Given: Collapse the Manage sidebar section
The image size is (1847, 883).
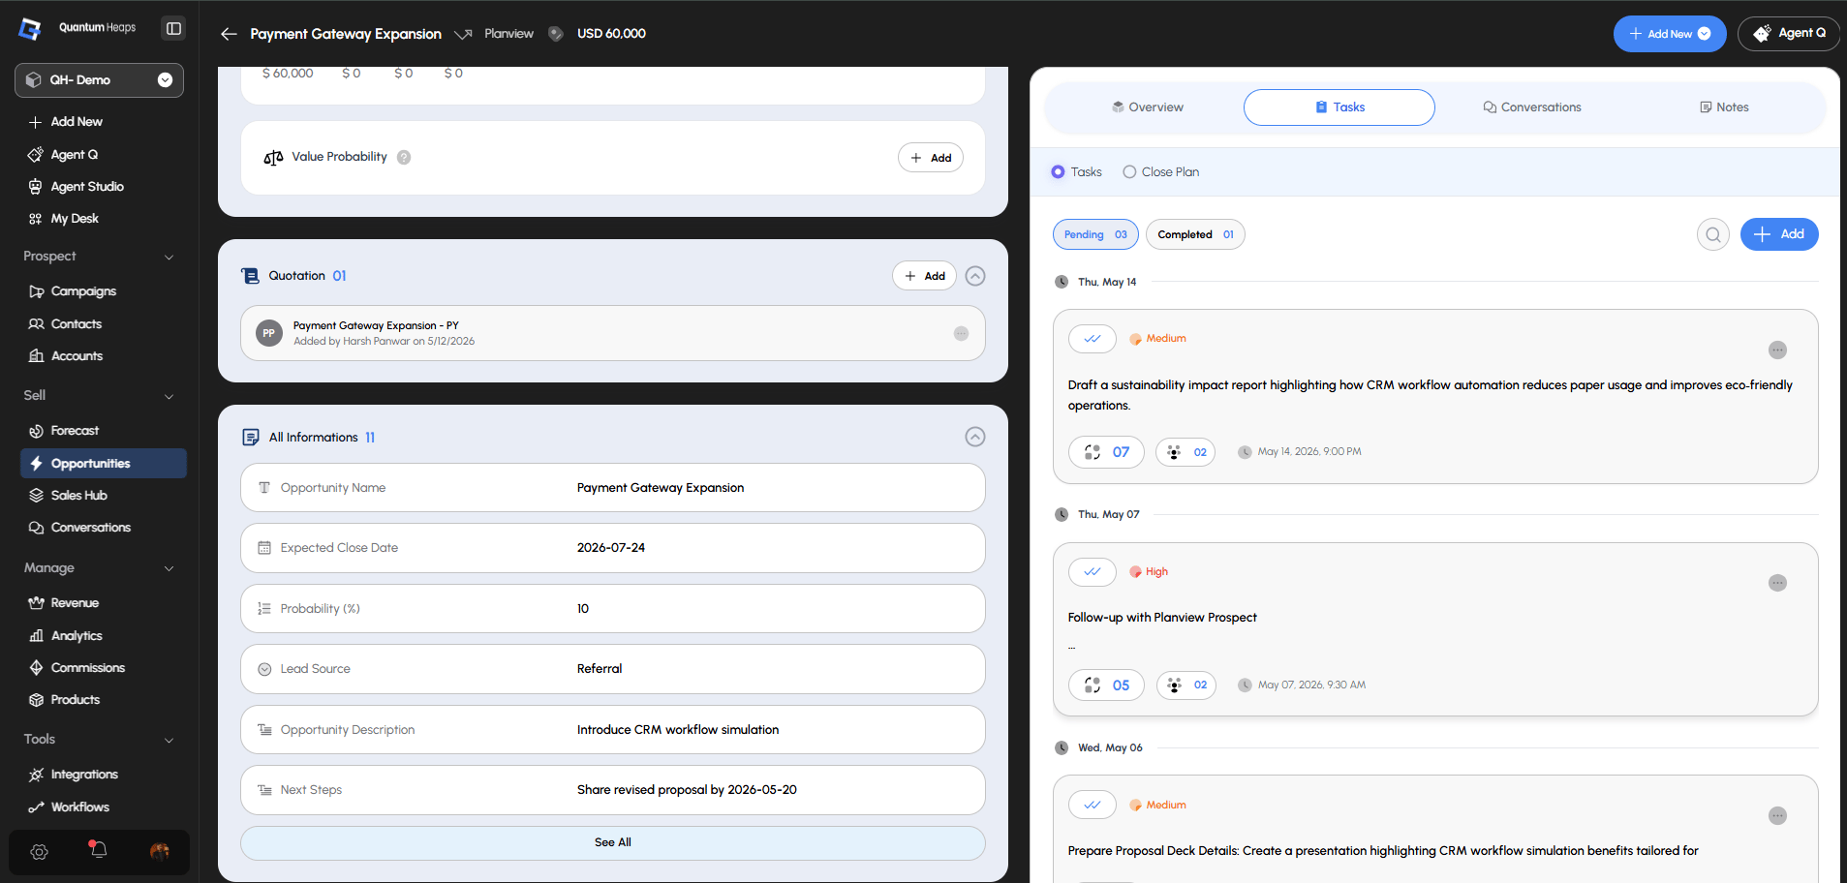Looking at the screenshot, I should coord(169,568).
